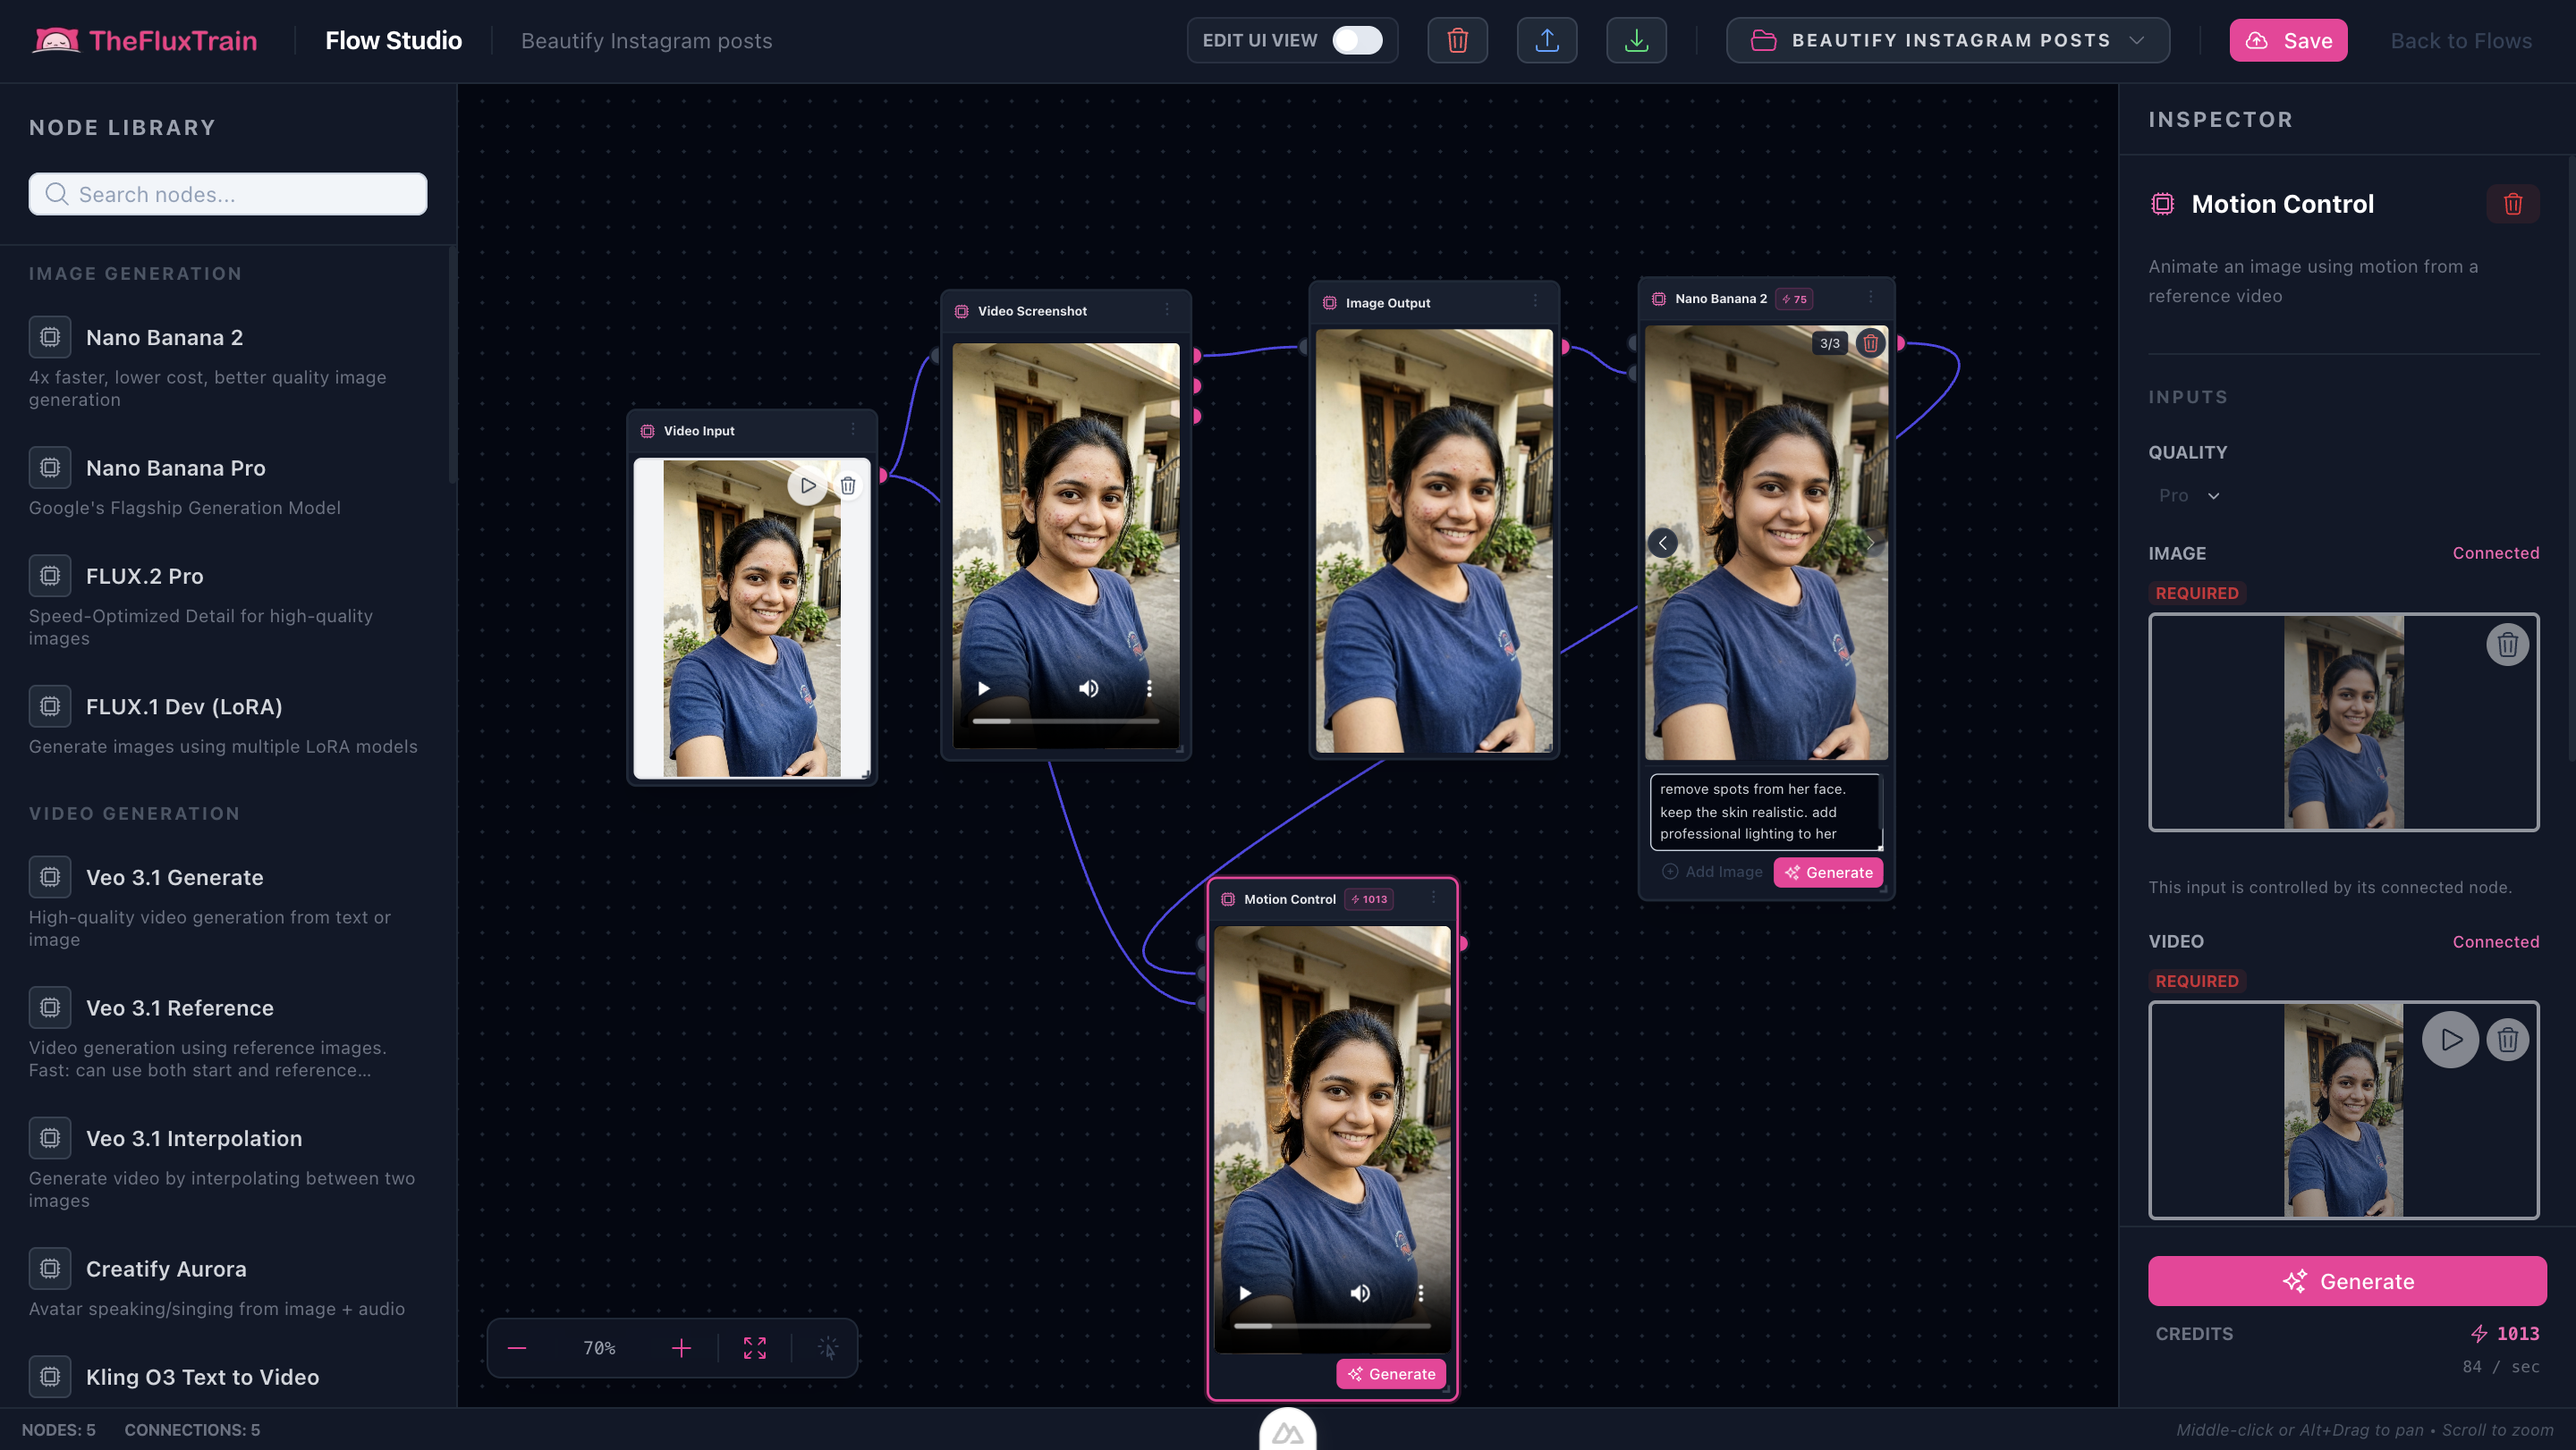Delete the 3/3 image in Nano Banana 2 node
Image resolution: width=2576 pixels, height=1450 pixels.
click(1870, 342)
